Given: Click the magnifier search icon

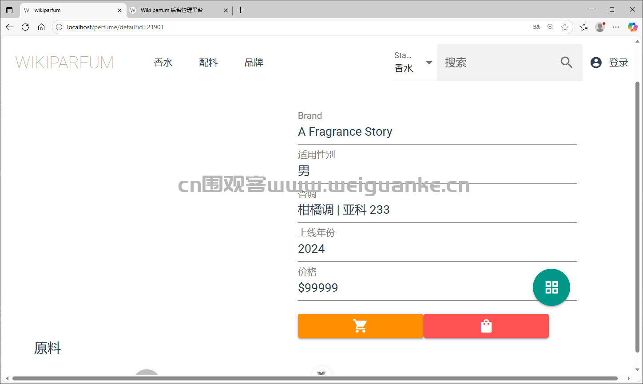Looking at the screenshot, I should pos(566,63).
